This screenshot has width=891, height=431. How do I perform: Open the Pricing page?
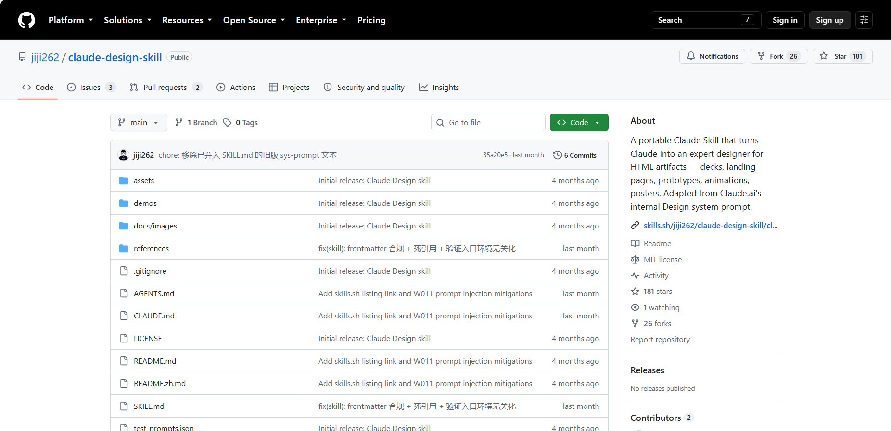[371, 20]
